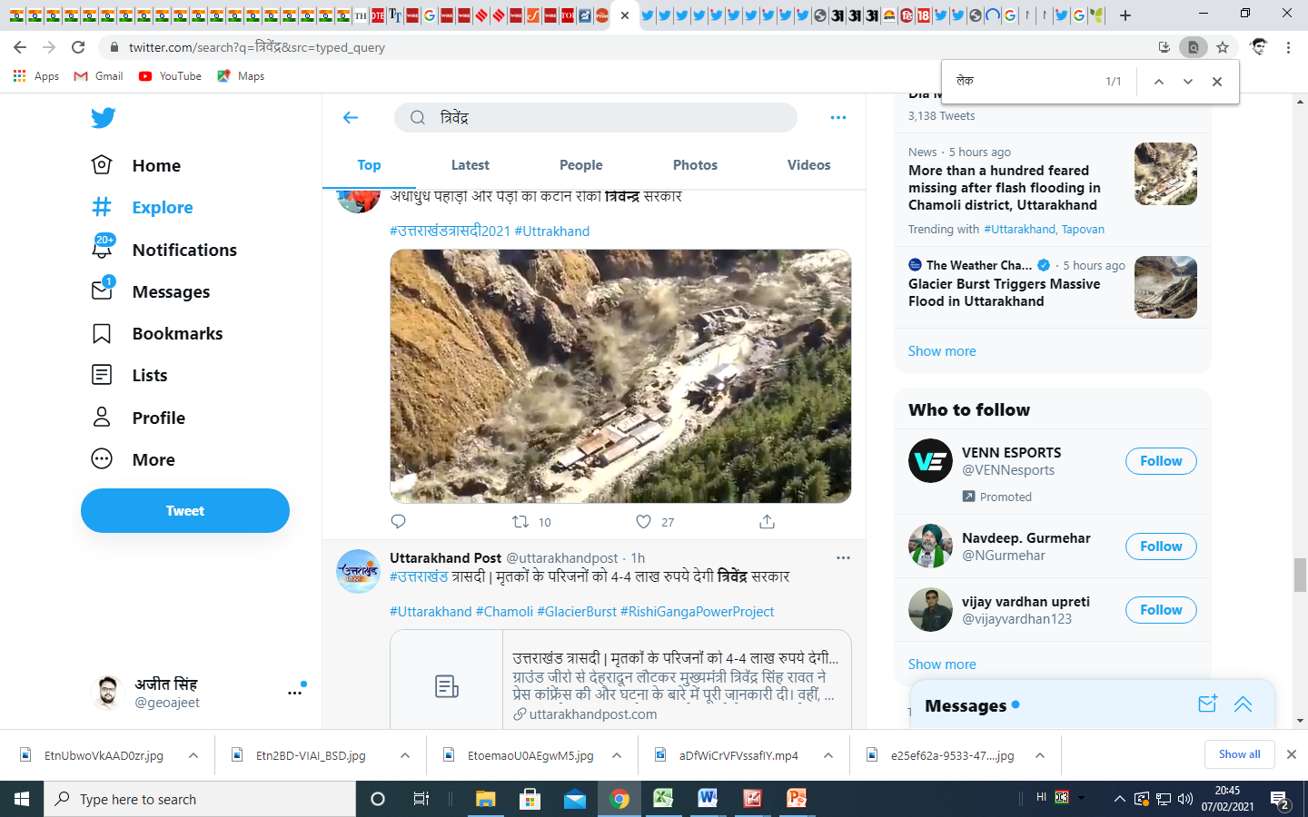Switch to the Photos tab
1308x817 pixels.
[695, 164]
